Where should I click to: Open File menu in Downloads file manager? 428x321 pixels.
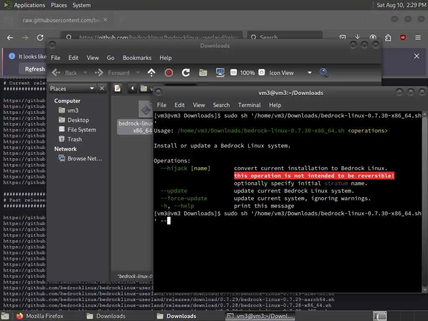click(x=56, y=58)
